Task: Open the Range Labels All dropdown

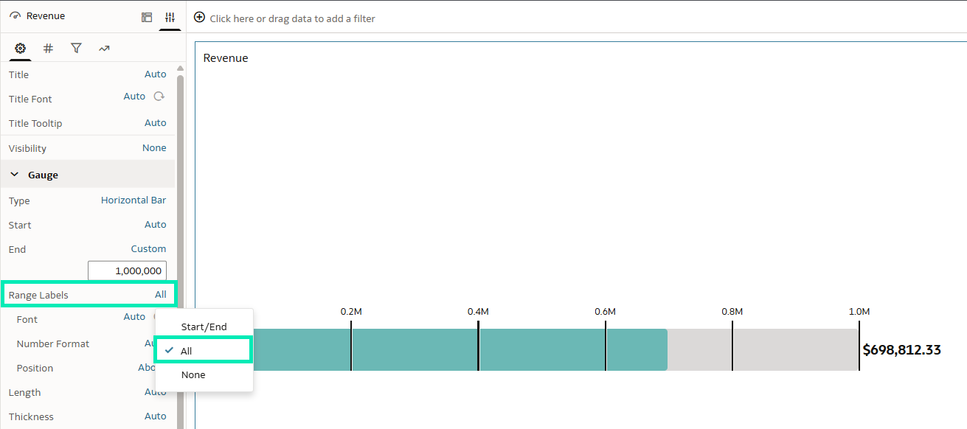Action: click(160, 295)
